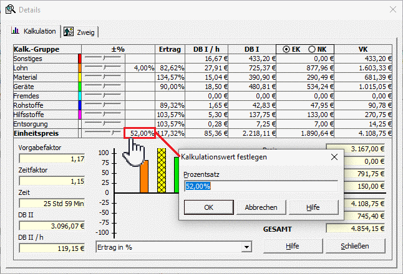The height and width of the screenshot is (274, 403).
Task: Click the Zeitfaktor field showing 1,15
Action: coord(52,181)
